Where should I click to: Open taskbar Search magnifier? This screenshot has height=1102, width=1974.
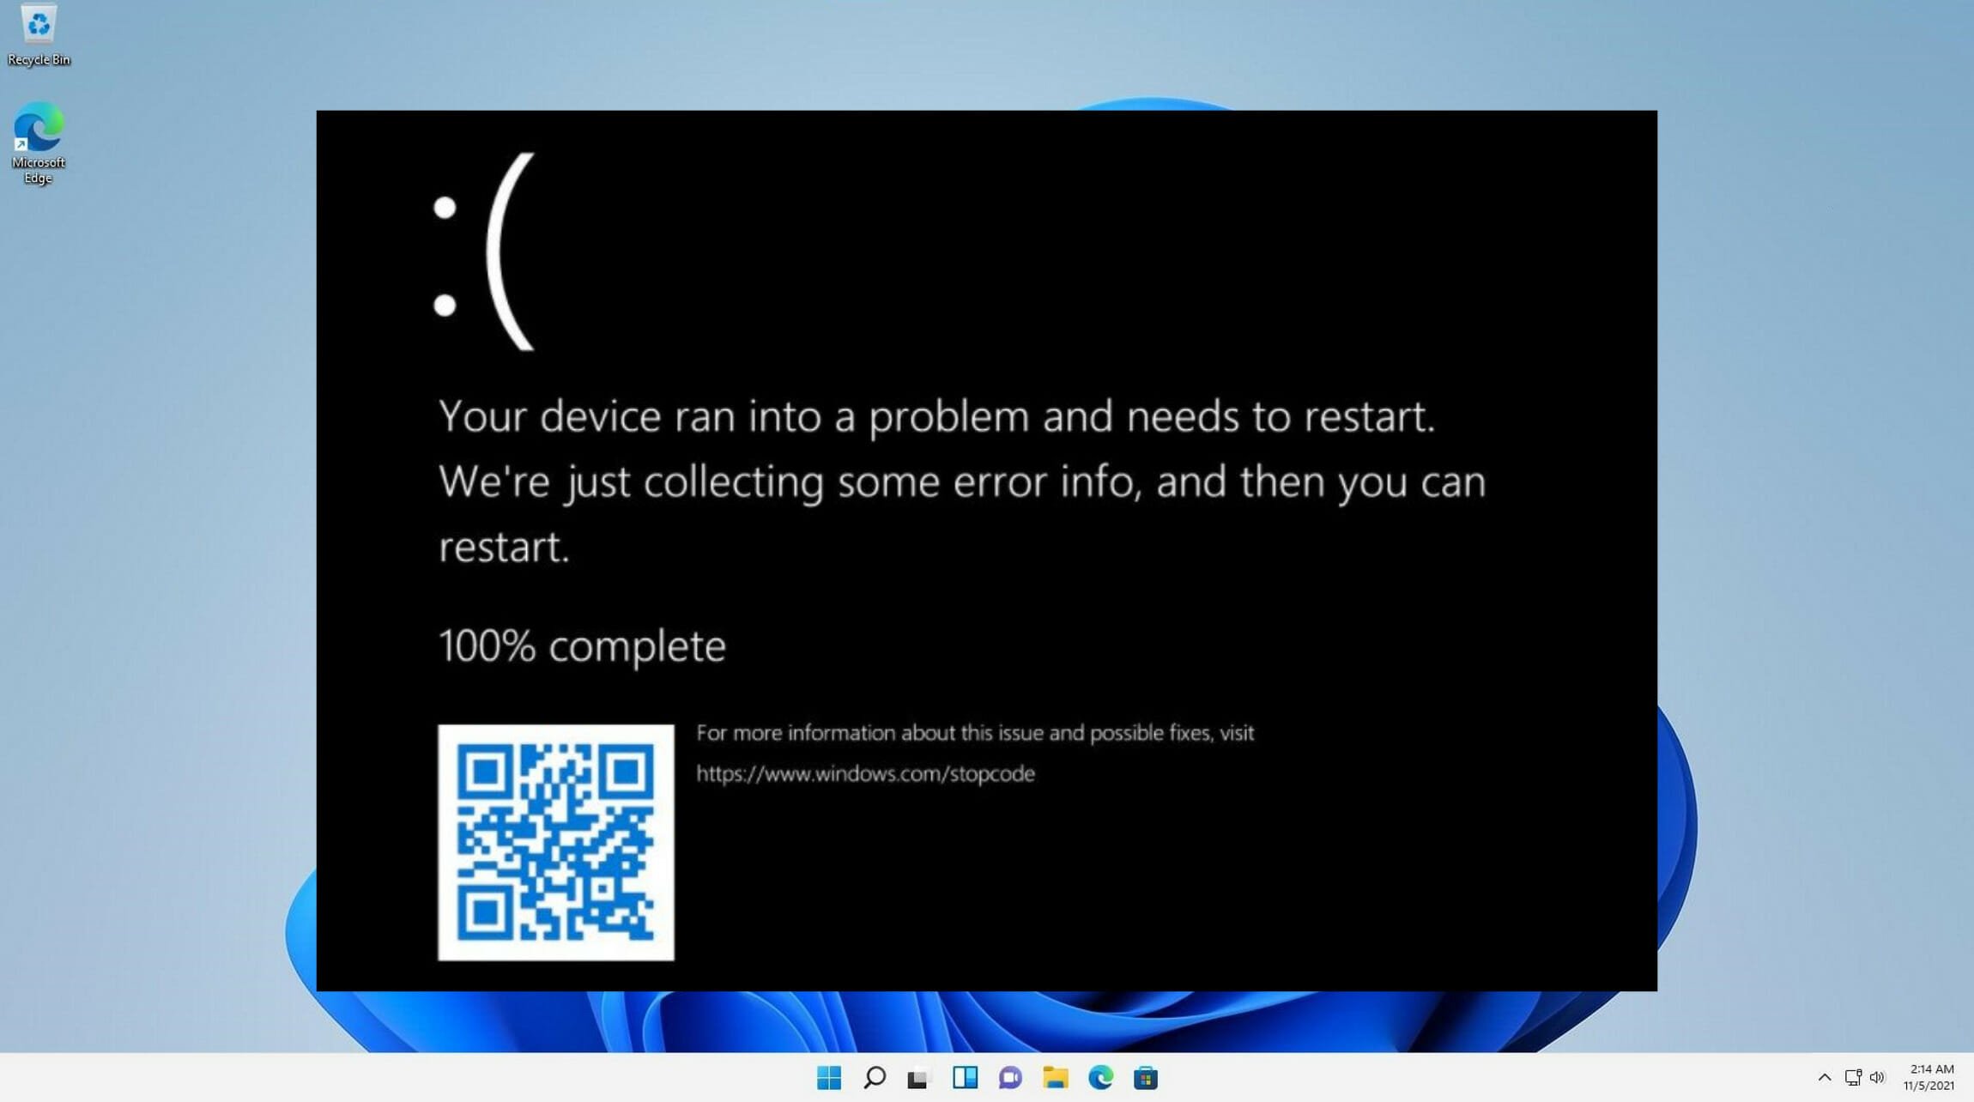click(x=875, y=1077)
